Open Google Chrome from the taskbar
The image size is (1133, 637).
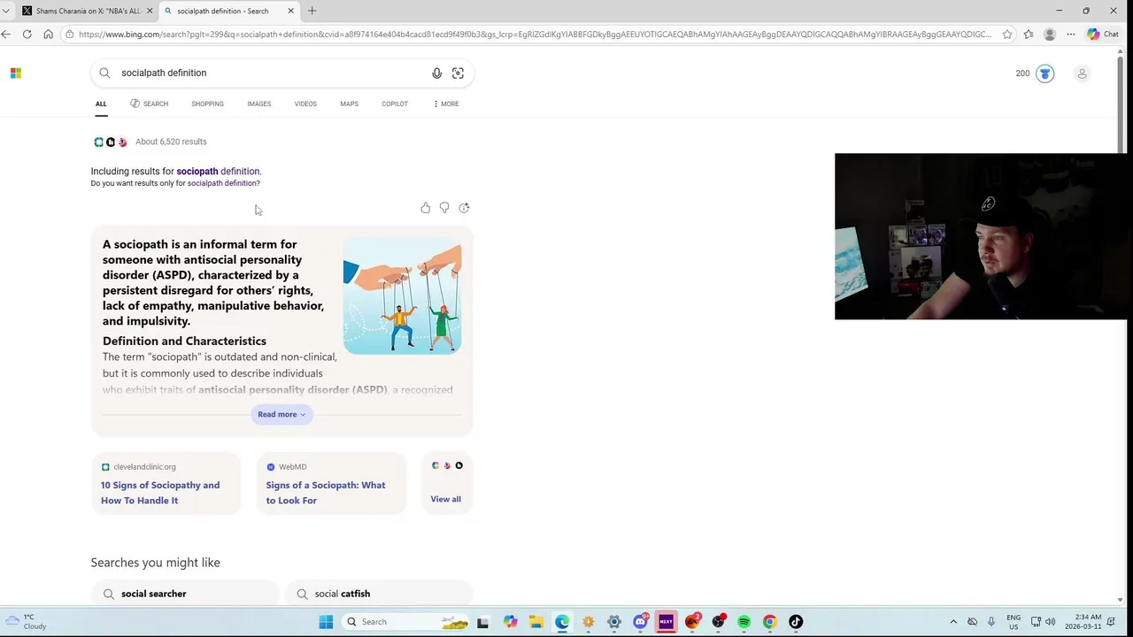click(x=770, y=622)
